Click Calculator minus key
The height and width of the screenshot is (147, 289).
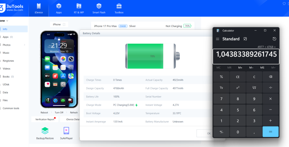tap(271, 110)
